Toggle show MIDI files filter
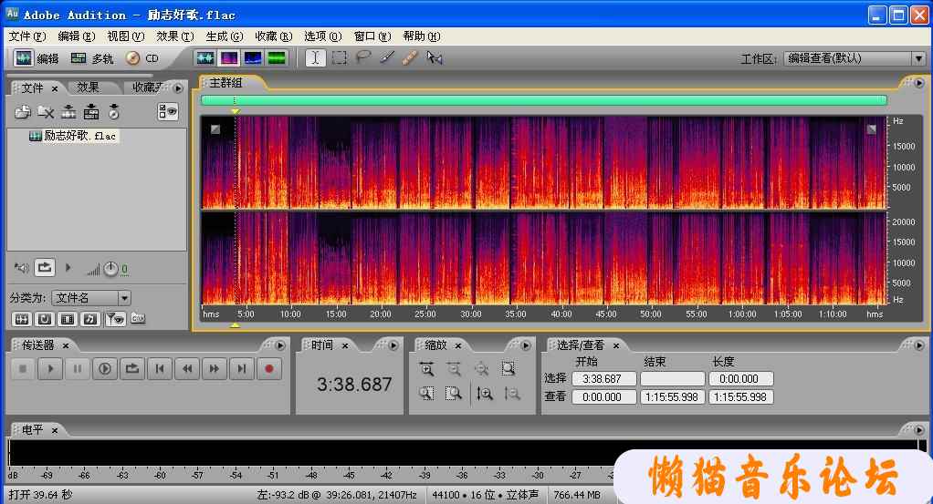The width and height of the screenshot is (933, 504). point(89,319)
